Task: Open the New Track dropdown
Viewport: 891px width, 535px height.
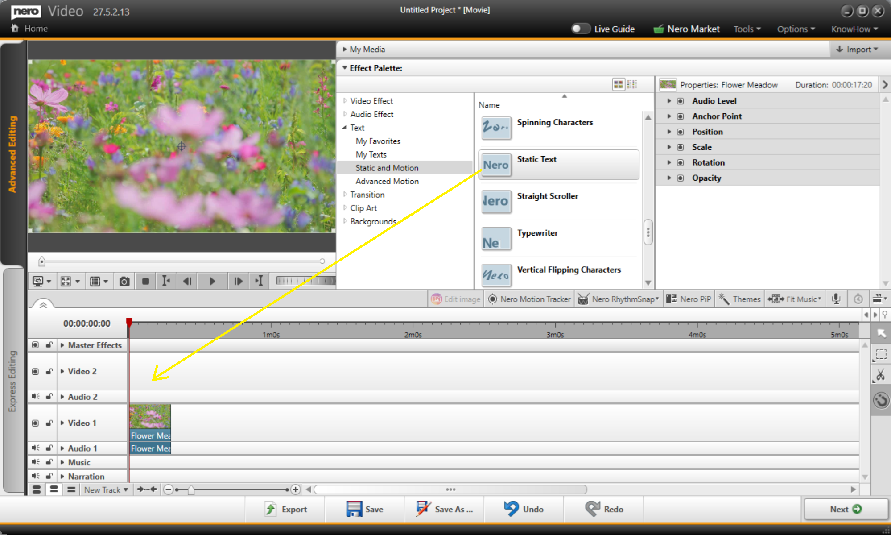Action: [x=106, y=489]
